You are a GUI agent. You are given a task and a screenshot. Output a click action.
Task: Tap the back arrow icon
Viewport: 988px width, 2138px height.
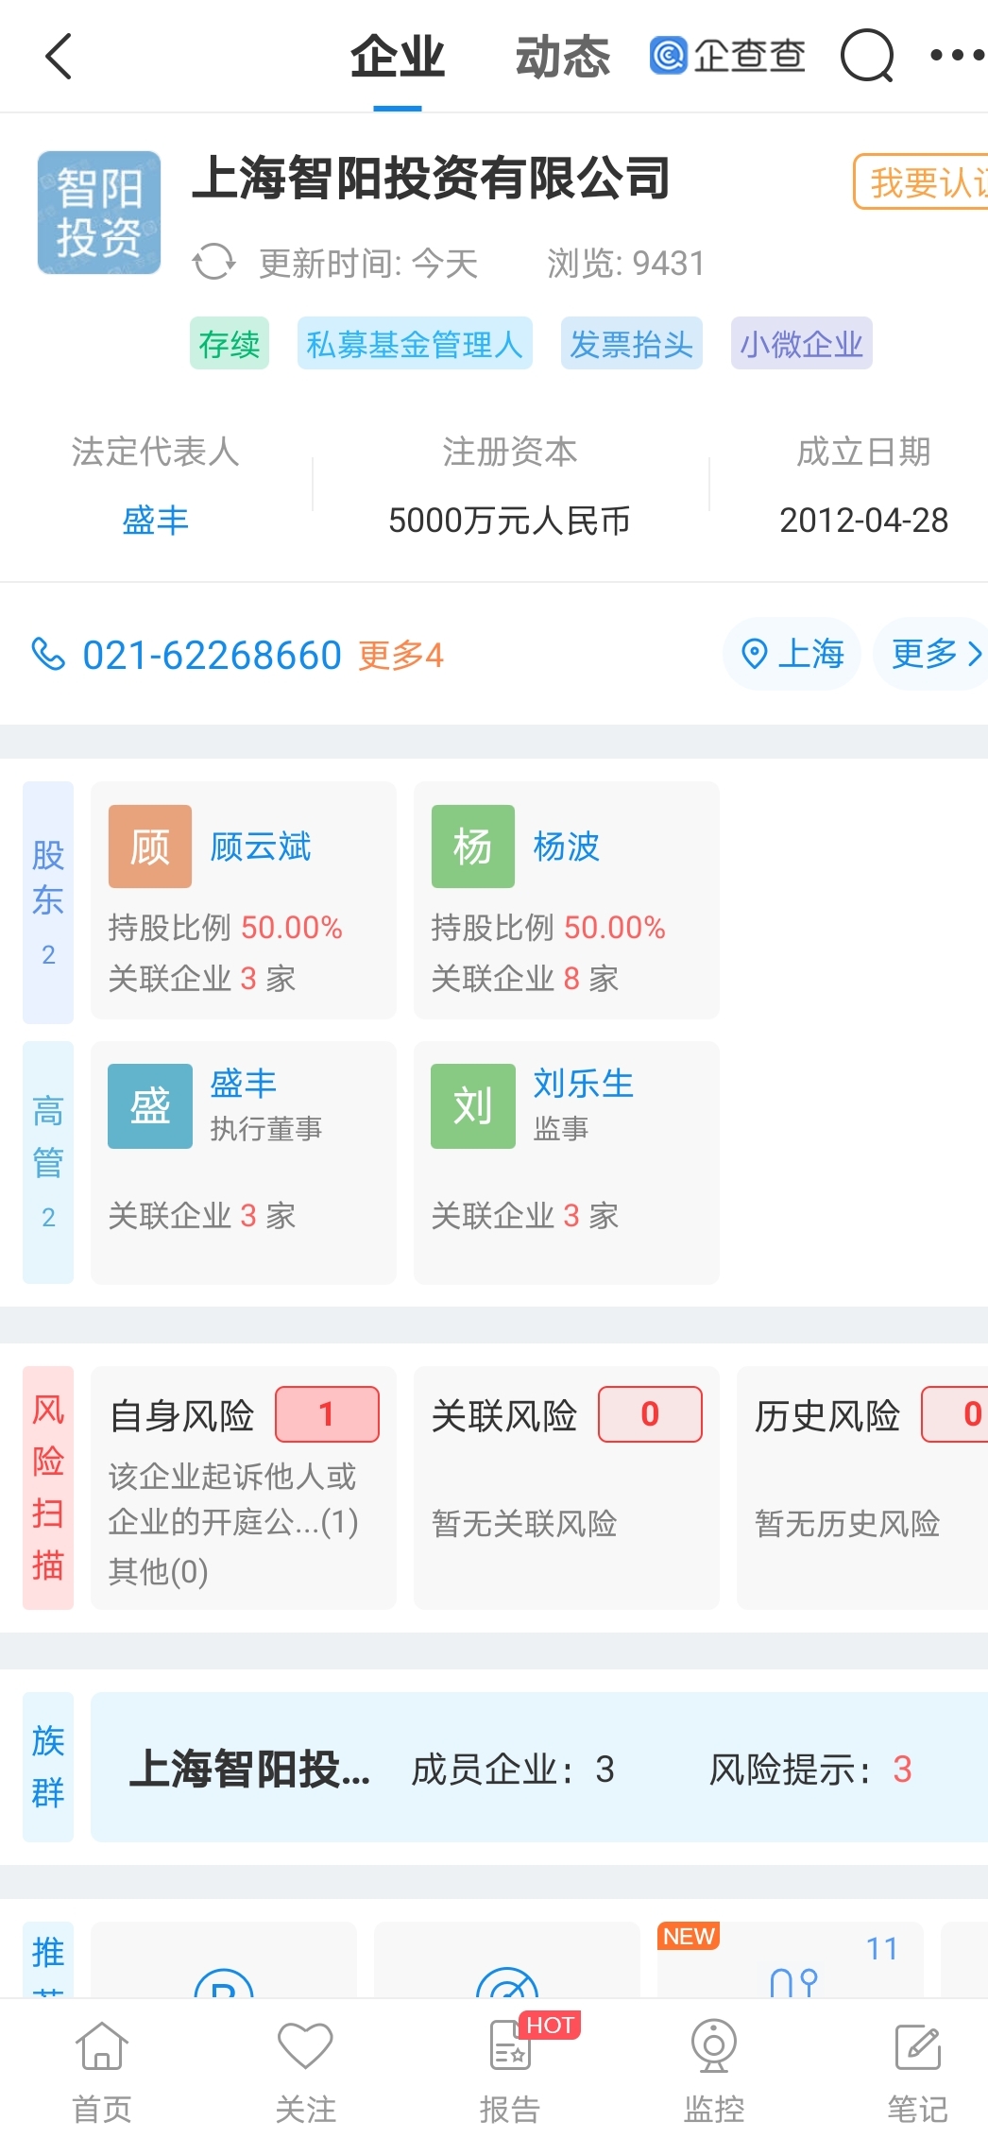59,57
